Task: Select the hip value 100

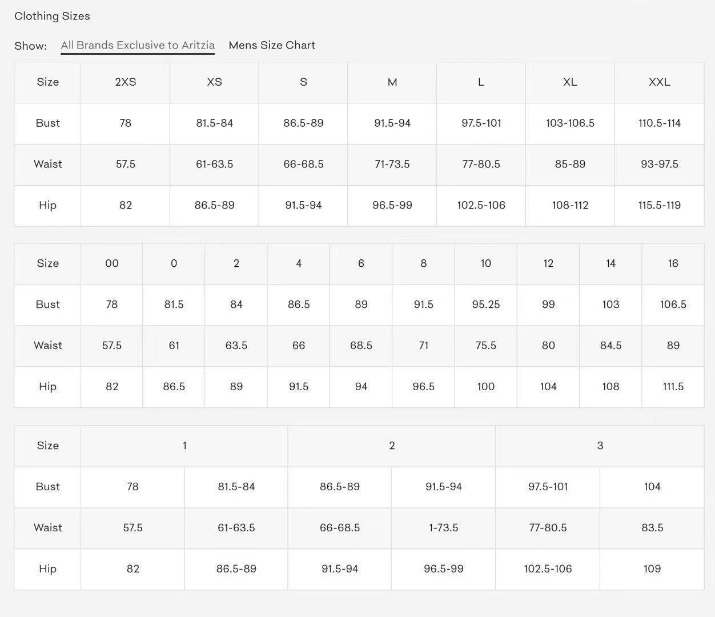Action: [485, 387]
